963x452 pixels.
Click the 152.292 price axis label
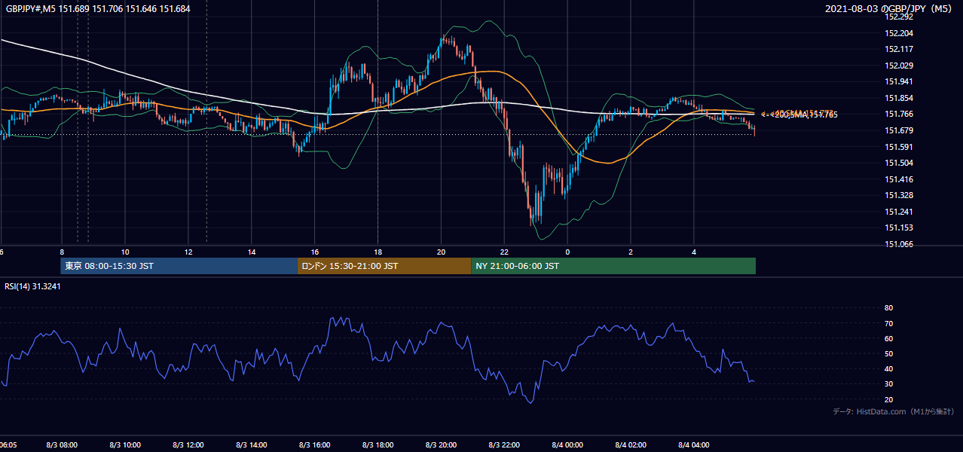[x=900, y=17]
